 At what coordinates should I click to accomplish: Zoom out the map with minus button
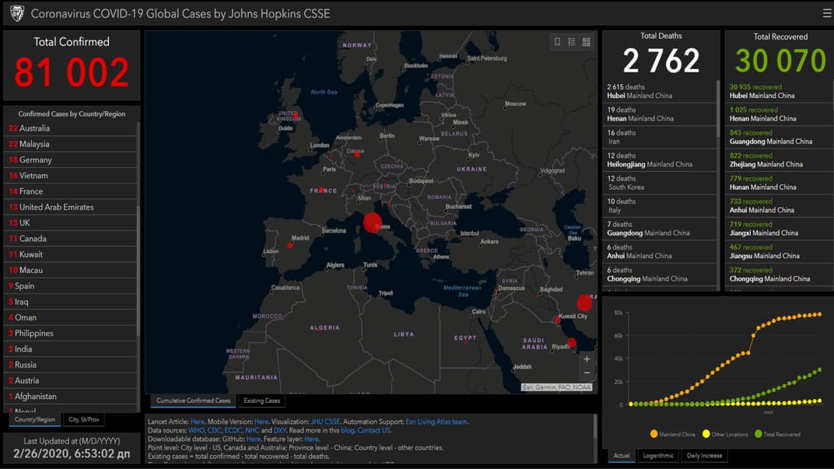[x=587, y=373]
